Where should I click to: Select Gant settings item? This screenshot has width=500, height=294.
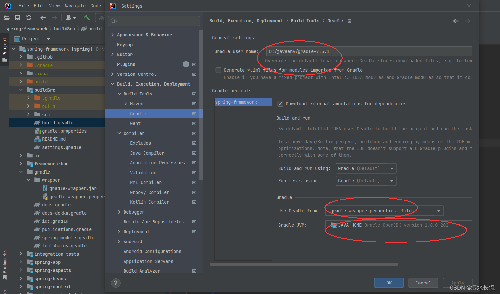[x=135, y=123]
